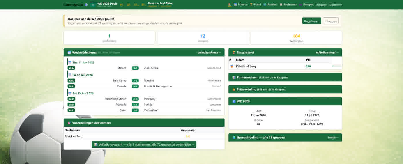Click the team name Bosnië & Herzegovina
This screenshot has width=403, height=164.
158,86
